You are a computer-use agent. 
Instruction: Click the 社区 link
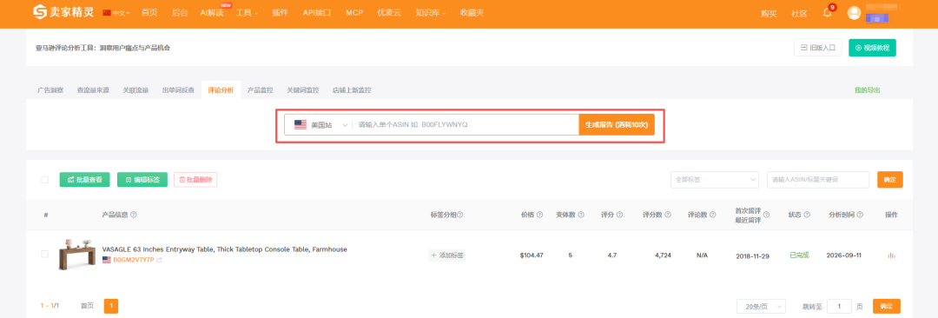(799, 14)
